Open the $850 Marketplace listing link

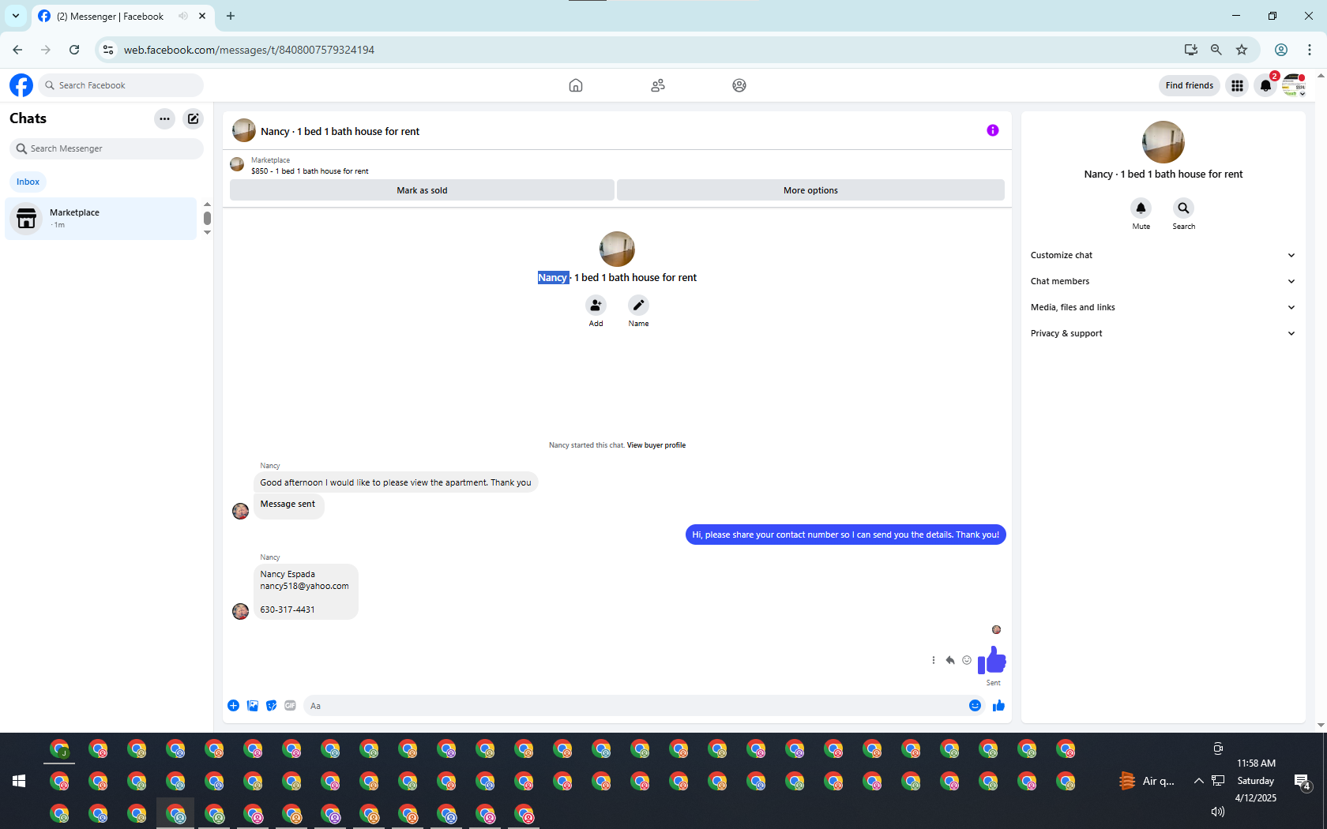310,171
